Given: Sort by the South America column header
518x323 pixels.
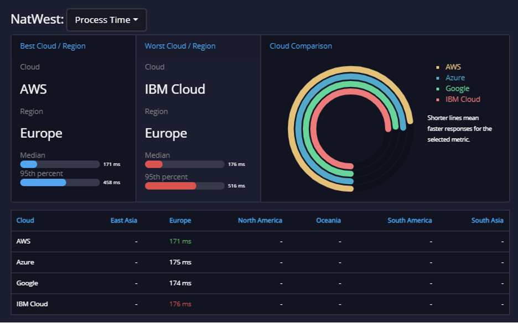Looking at the screenshot, I should pos(410,220).
